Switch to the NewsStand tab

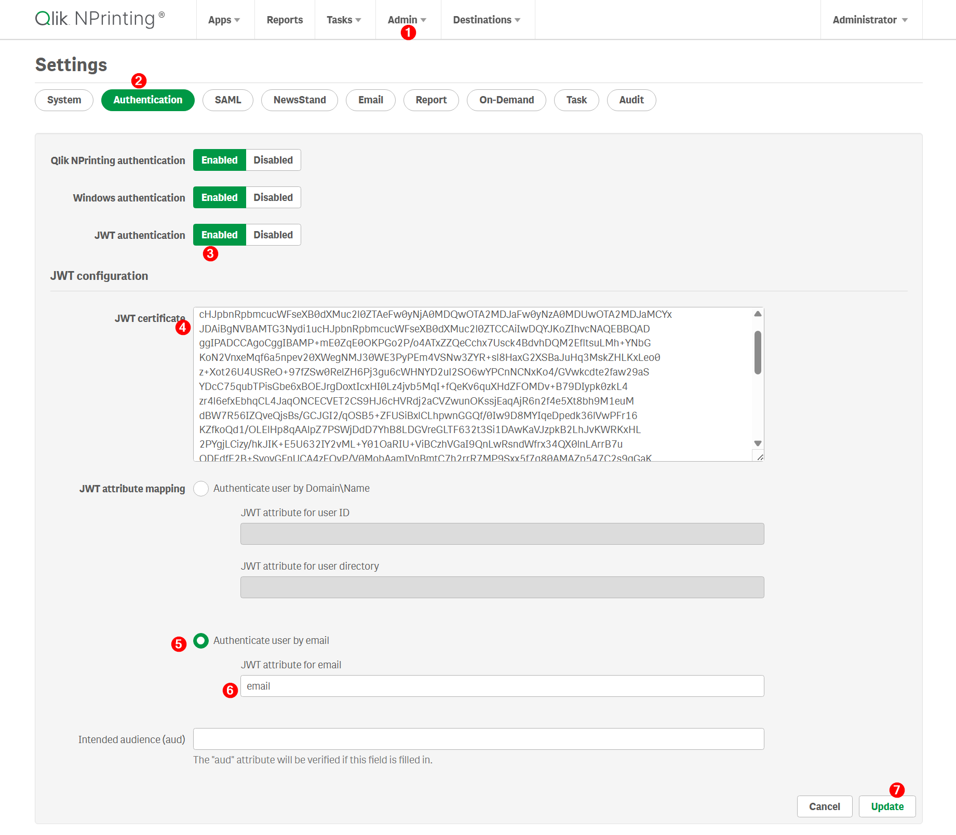(299, 100)
